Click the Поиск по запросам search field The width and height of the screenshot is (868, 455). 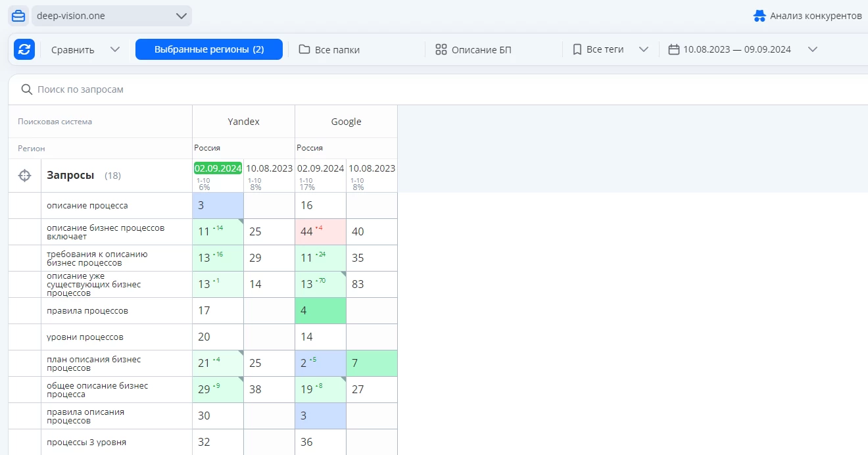tap(263, 89)
